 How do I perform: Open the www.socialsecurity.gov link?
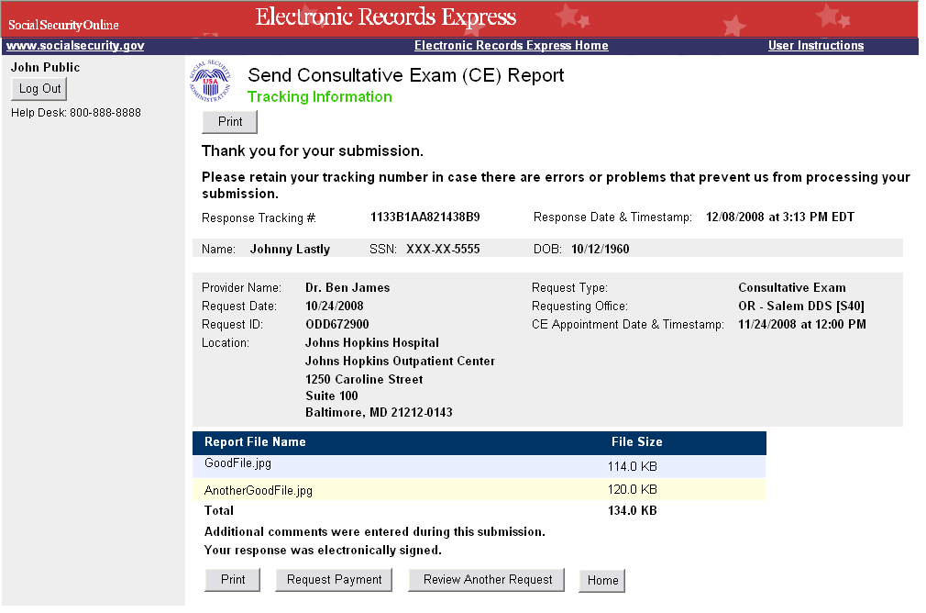(x=75, y=46)
